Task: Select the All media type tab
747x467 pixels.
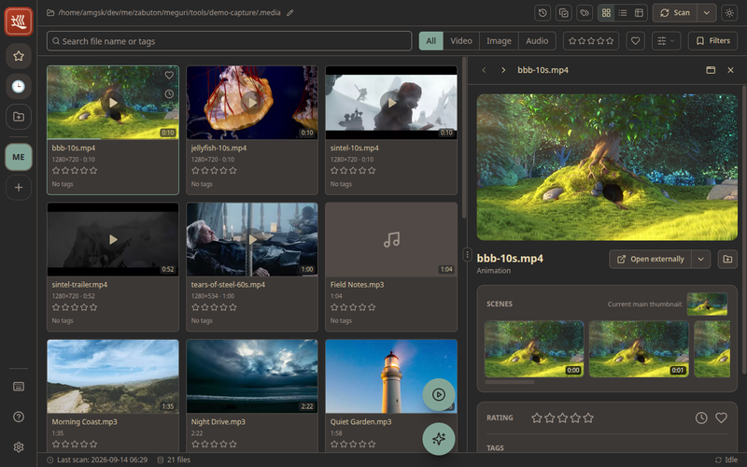Action: point(431,41)
